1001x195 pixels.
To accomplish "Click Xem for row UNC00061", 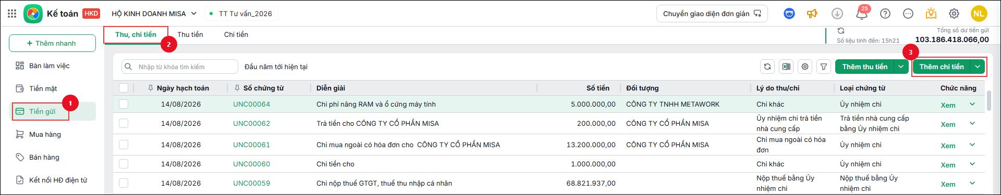I will (x=948, y=146).
